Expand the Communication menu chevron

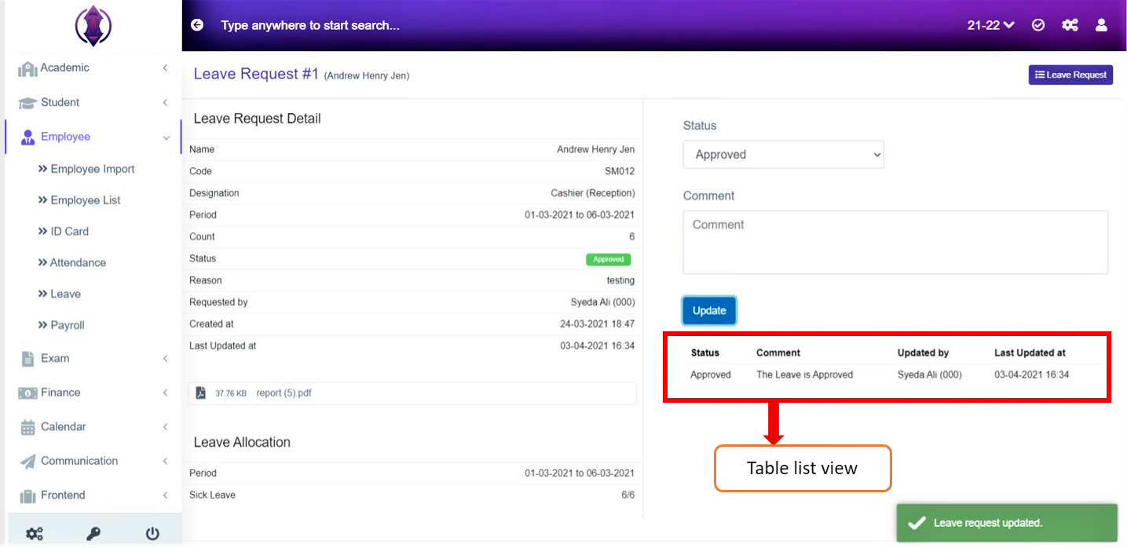point(165,462)
